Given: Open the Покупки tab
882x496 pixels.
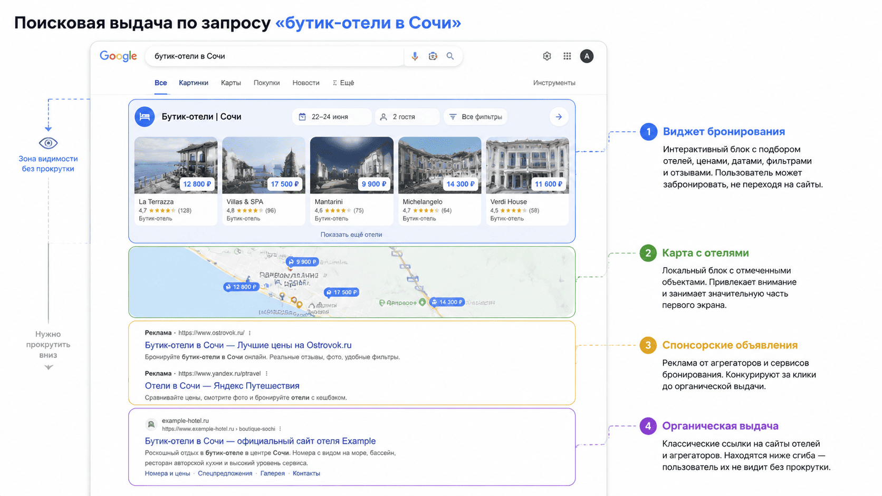Looking at the screenshot, I should tap(266, 83).
